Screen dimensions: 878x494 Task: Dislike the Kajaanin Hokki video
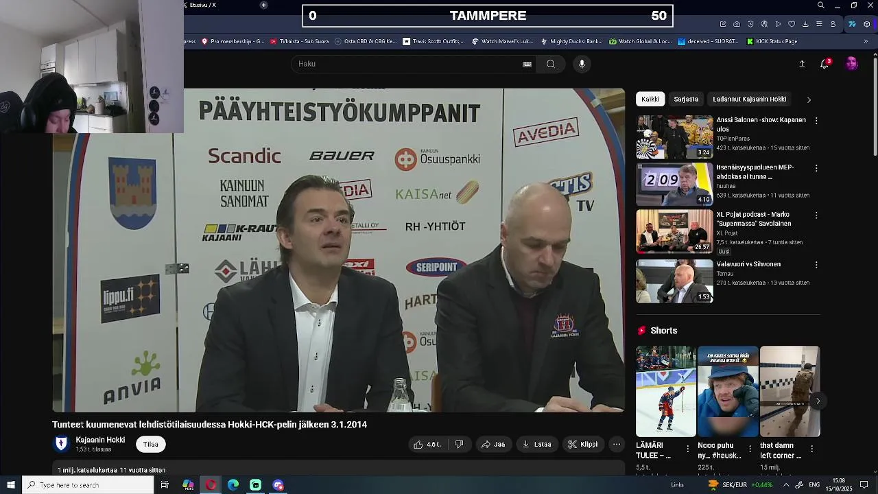click(x=459, y=445)
